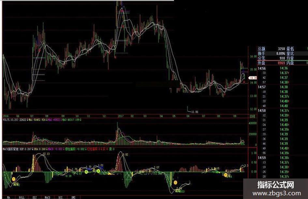This screenshot has height=199, width=308.
Task: Click the DEA:0.268 readout
Action: [40, 149]
